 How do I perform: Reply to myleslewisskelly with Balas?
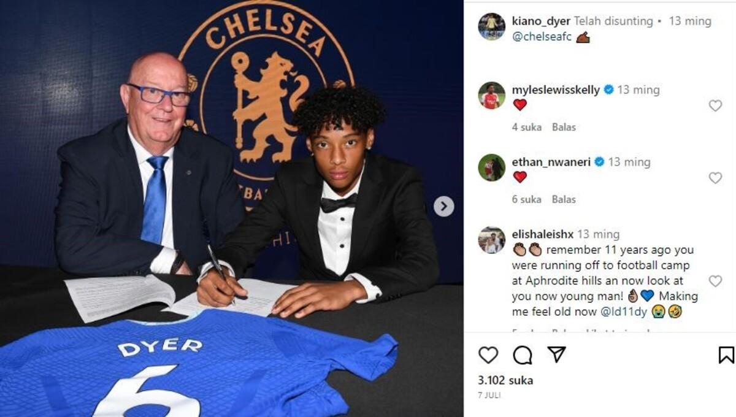[x=564, y=127]
